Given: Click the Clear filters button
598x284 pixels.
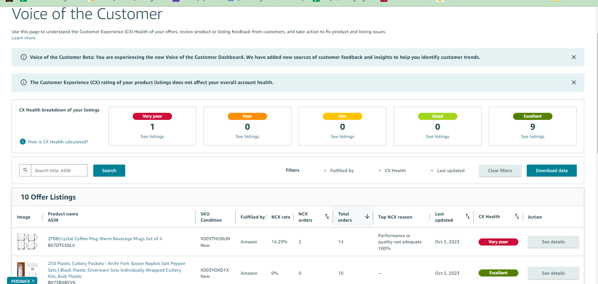Looking at the screenshot, I should click(500, 170).
